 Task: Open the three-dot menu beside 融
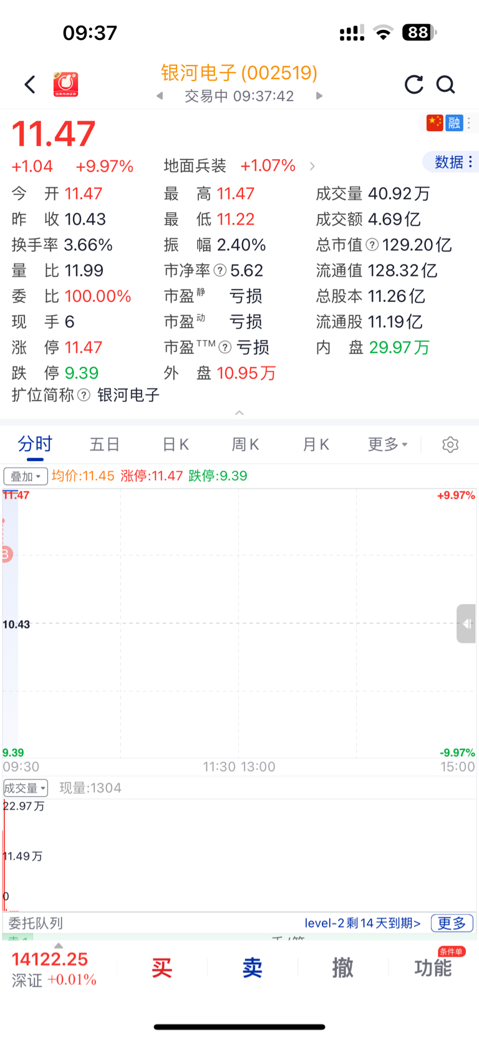point(469,123)
